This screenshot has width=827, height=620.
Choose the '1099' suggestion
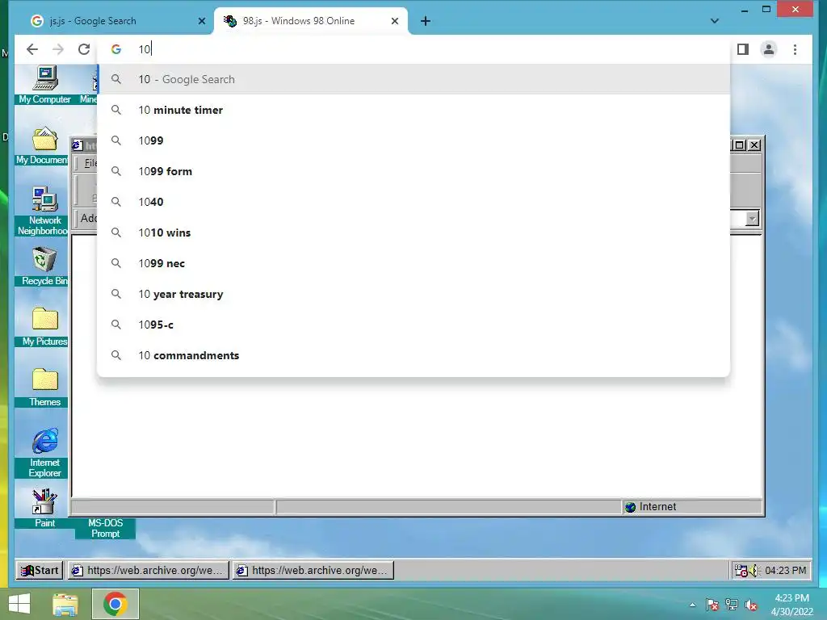(414, 140)
